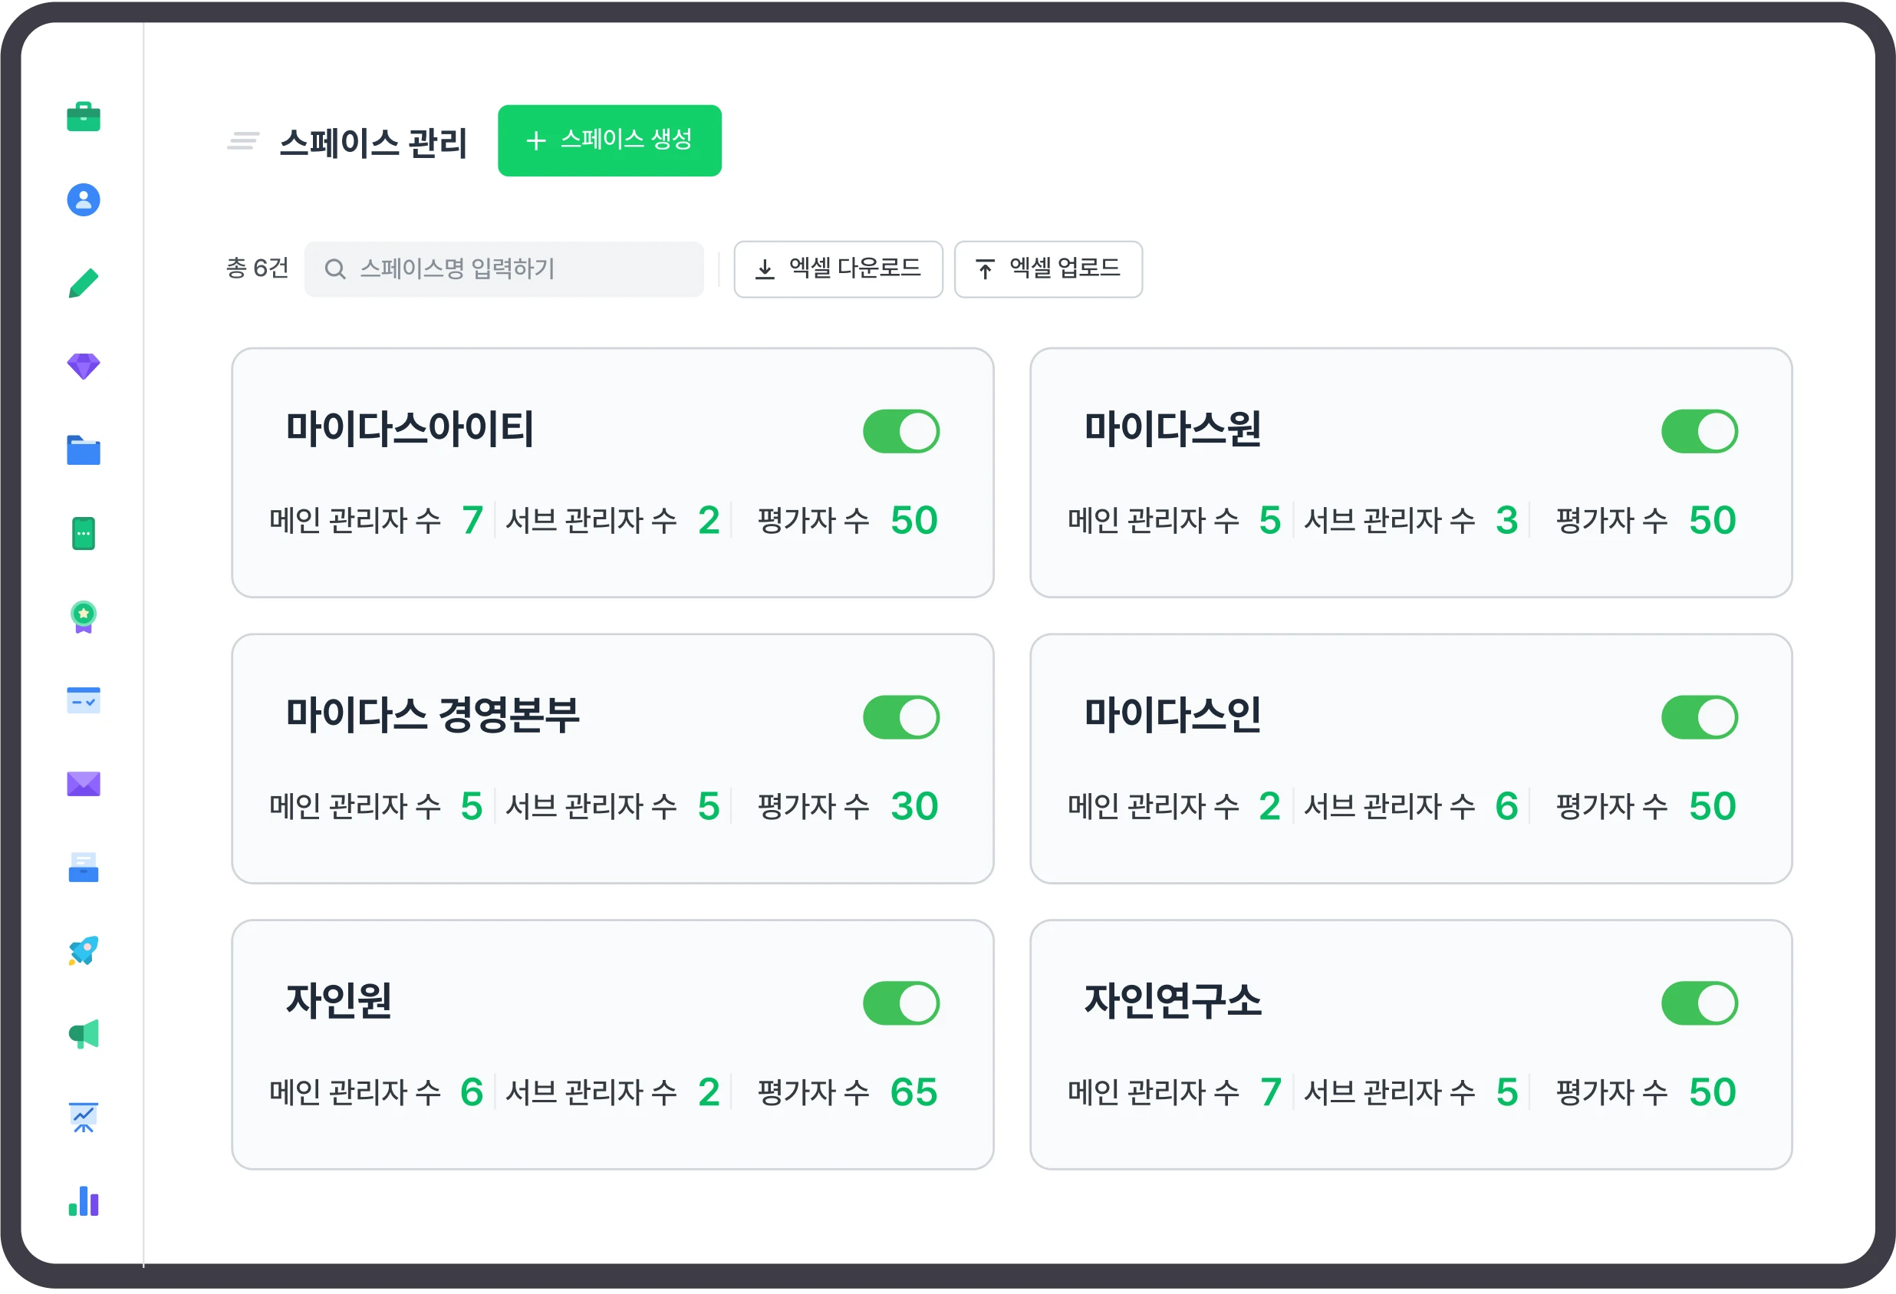Collapse sidebar using menu icon beside 스페이스 관리
This screenshot has width=1896, height=1294.
243,141
